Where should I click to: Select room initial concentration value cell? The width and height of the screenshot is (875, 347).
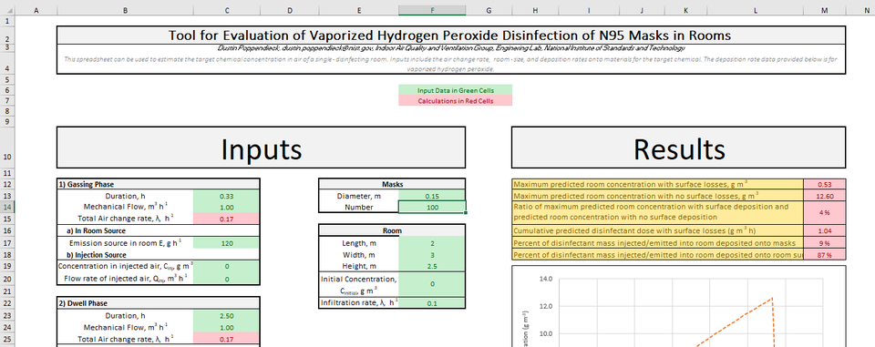click(x=432, y=284)
